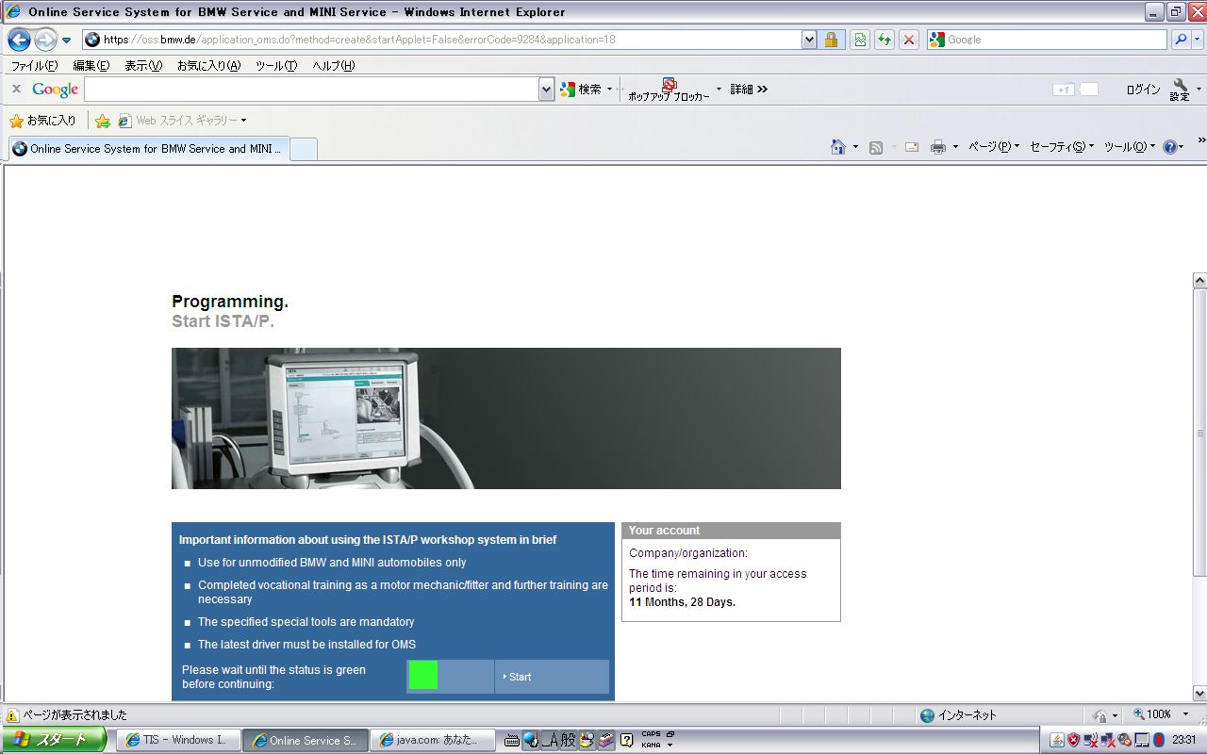Click the Google logo on the toolbar
Viewport: 1207px width, 754px height.
[x=56, y=90]
